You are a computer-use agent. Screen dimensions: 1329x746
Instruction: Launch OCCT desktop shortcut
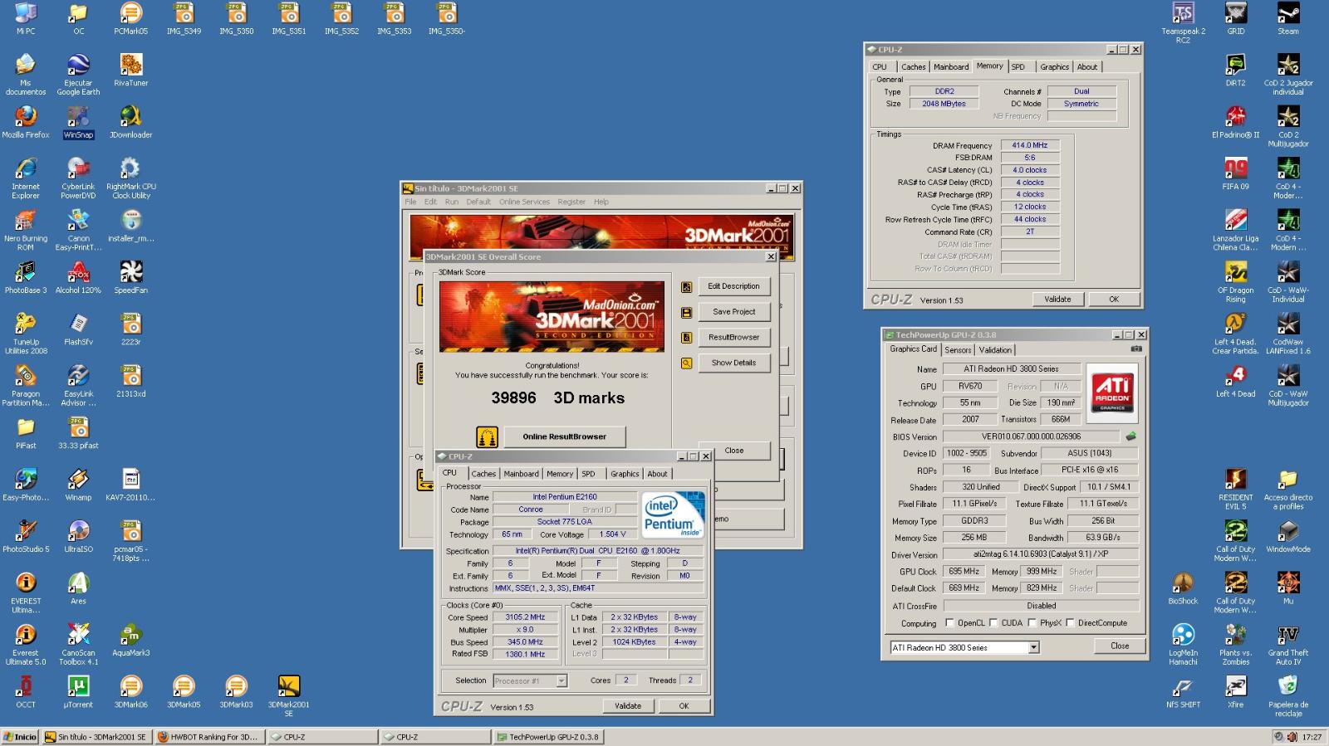(x=26, y=692)
